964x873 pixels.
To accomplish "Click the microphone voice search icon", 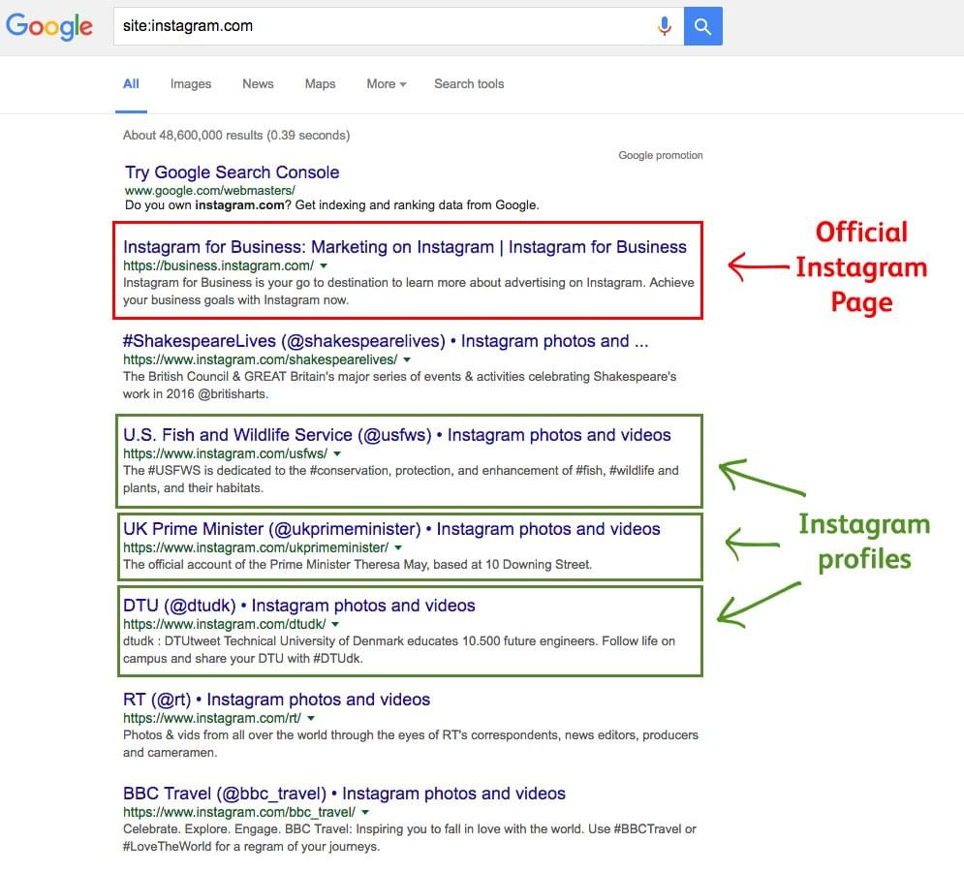I will [x=664, y=26].
